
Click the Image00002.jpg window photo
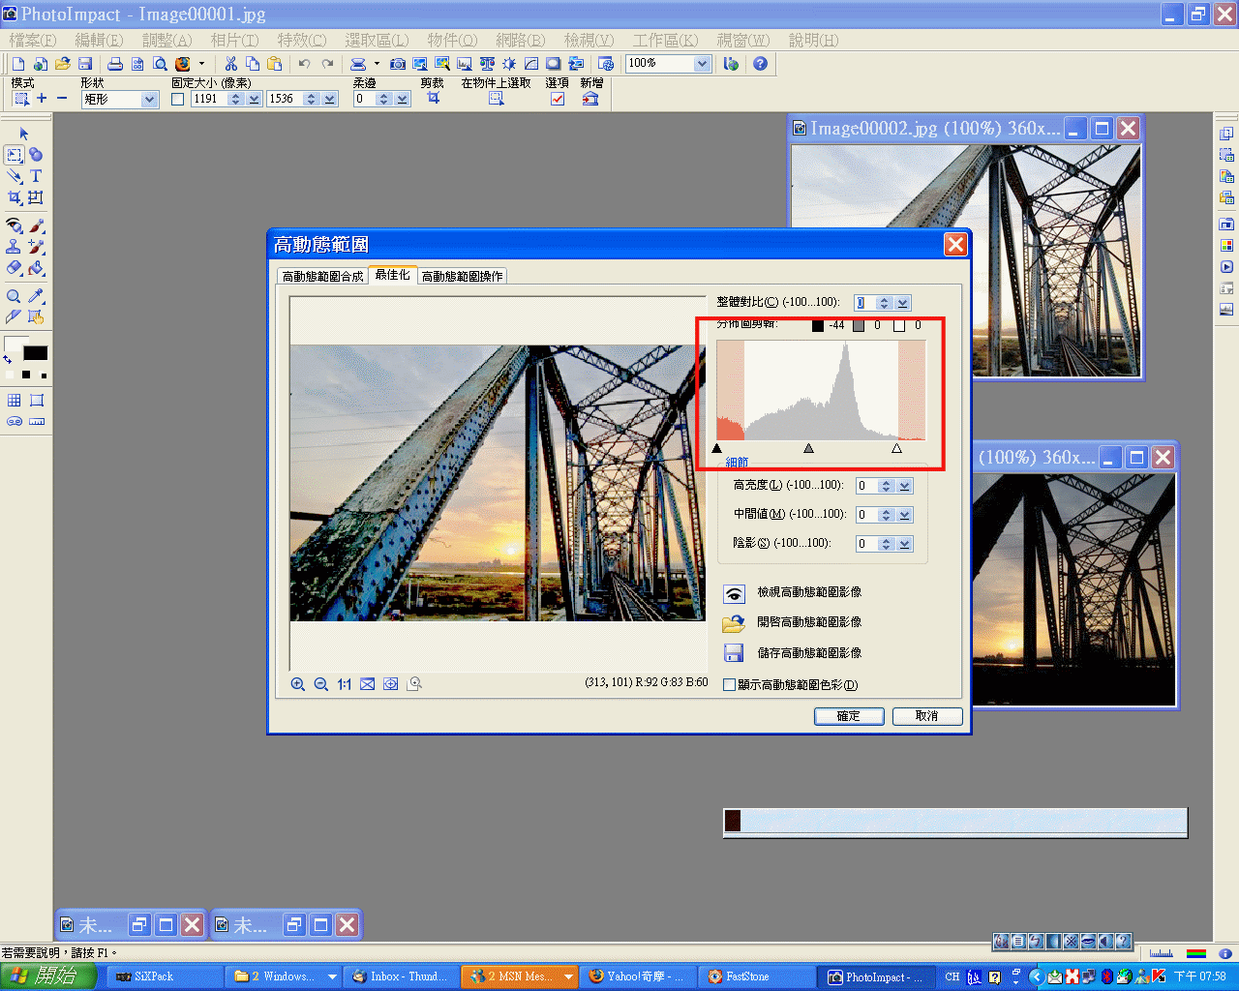coord(965,261)
